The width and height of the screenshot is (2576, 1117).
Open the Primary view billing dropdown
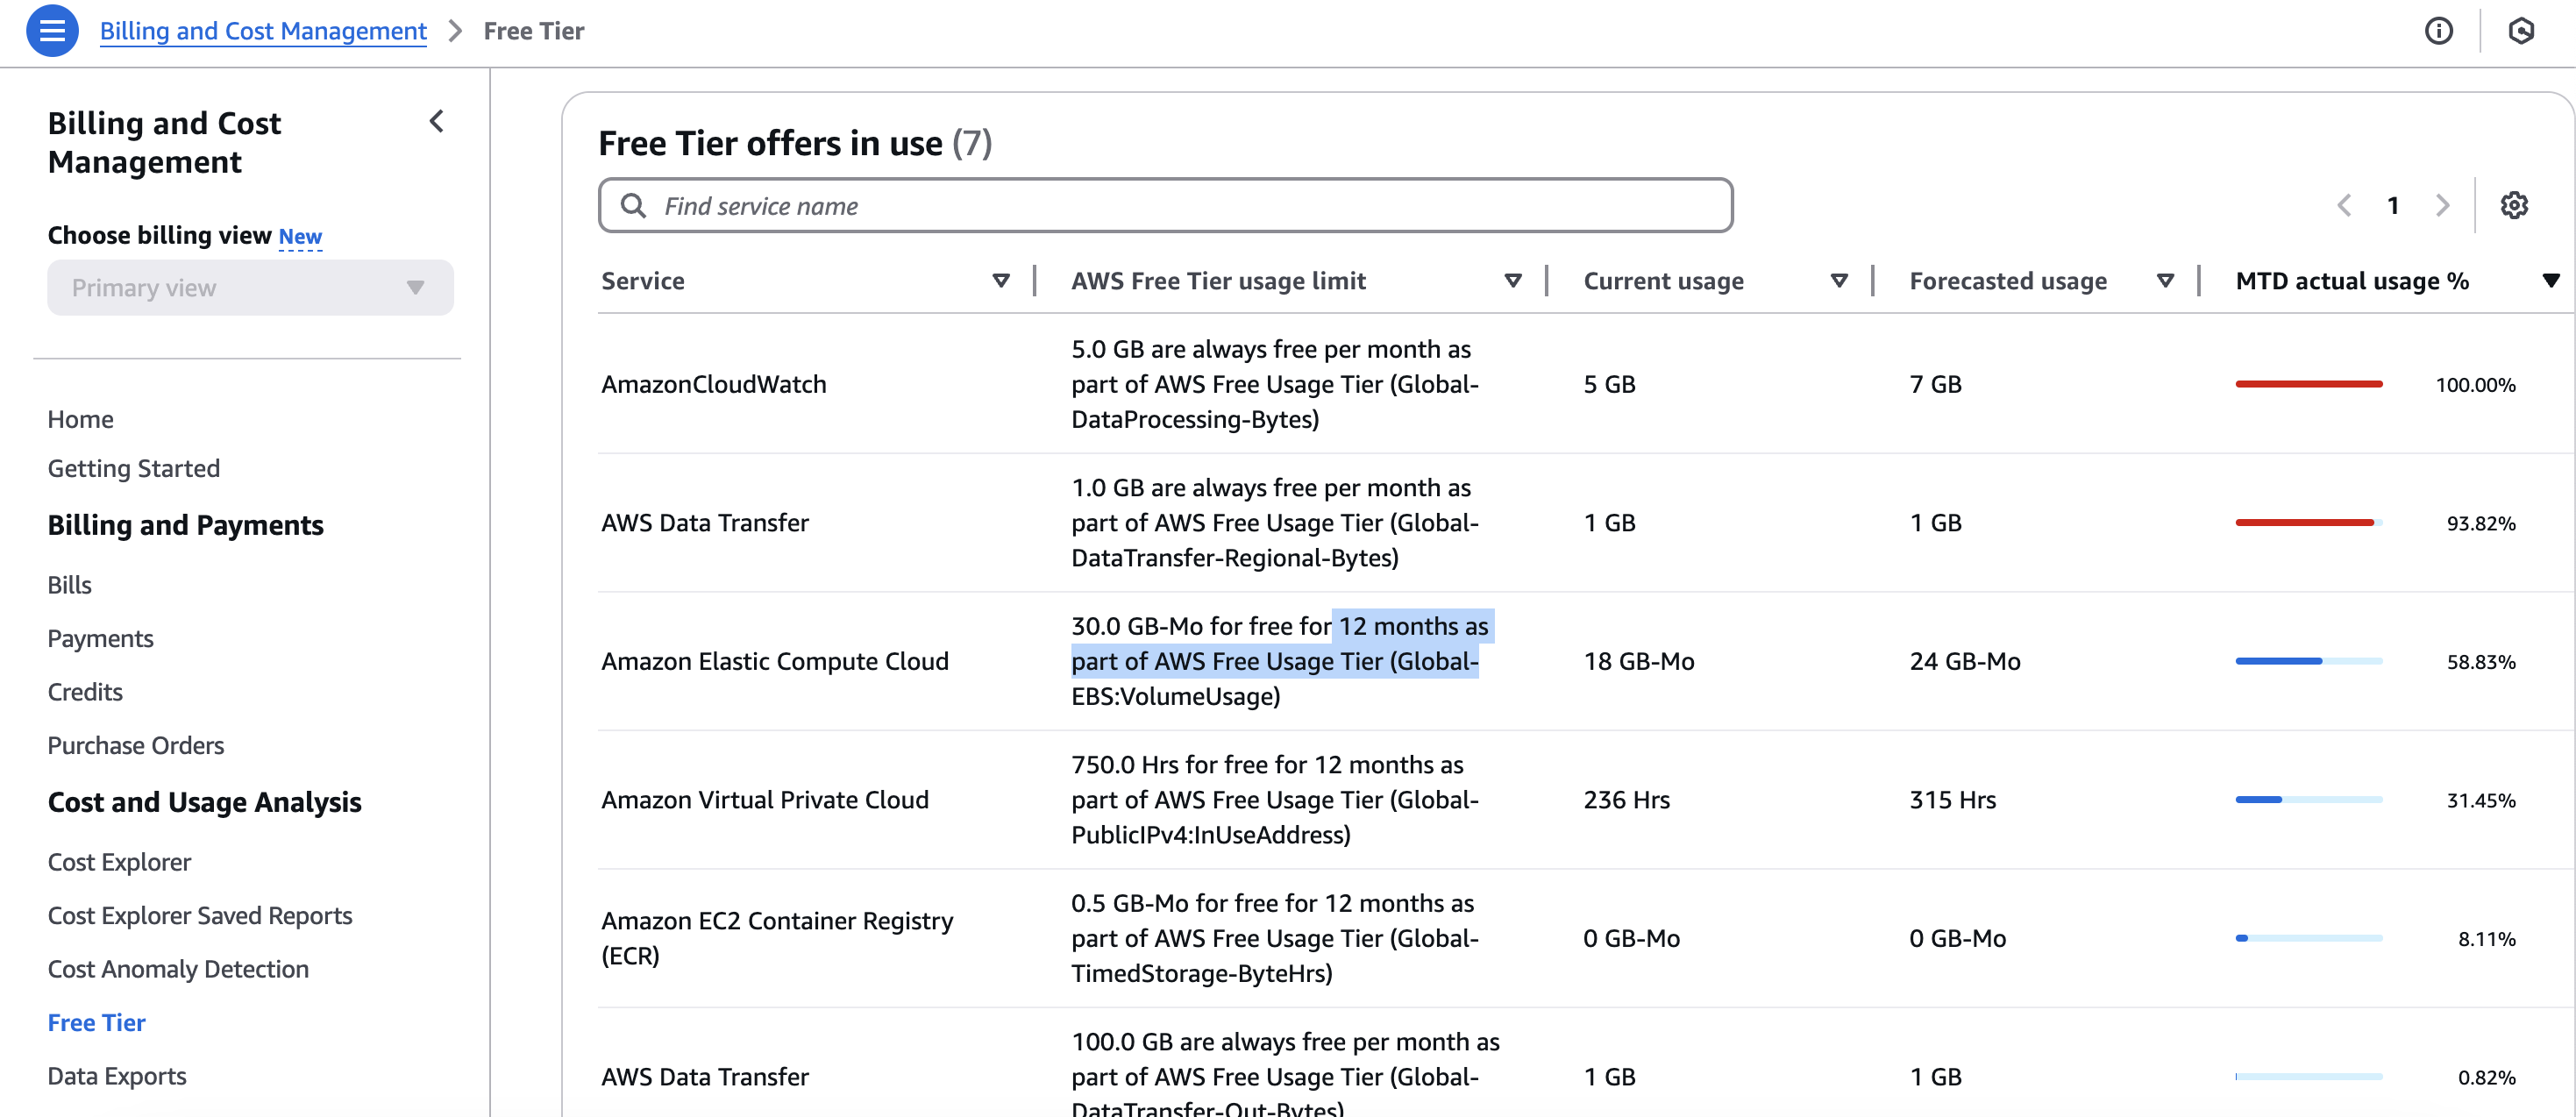250,288
